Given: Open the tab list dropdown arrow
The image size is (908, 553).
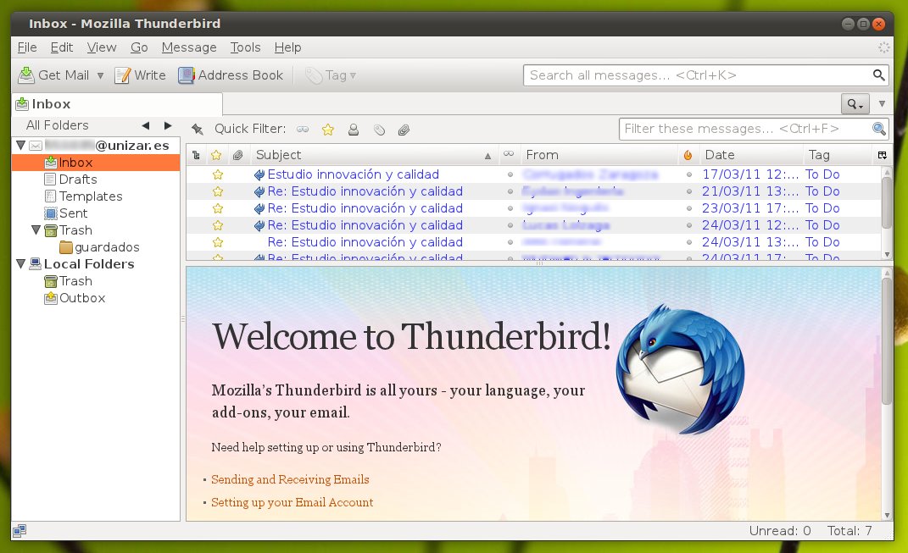Looking at the screenshot, I should [x=882, y=104].
